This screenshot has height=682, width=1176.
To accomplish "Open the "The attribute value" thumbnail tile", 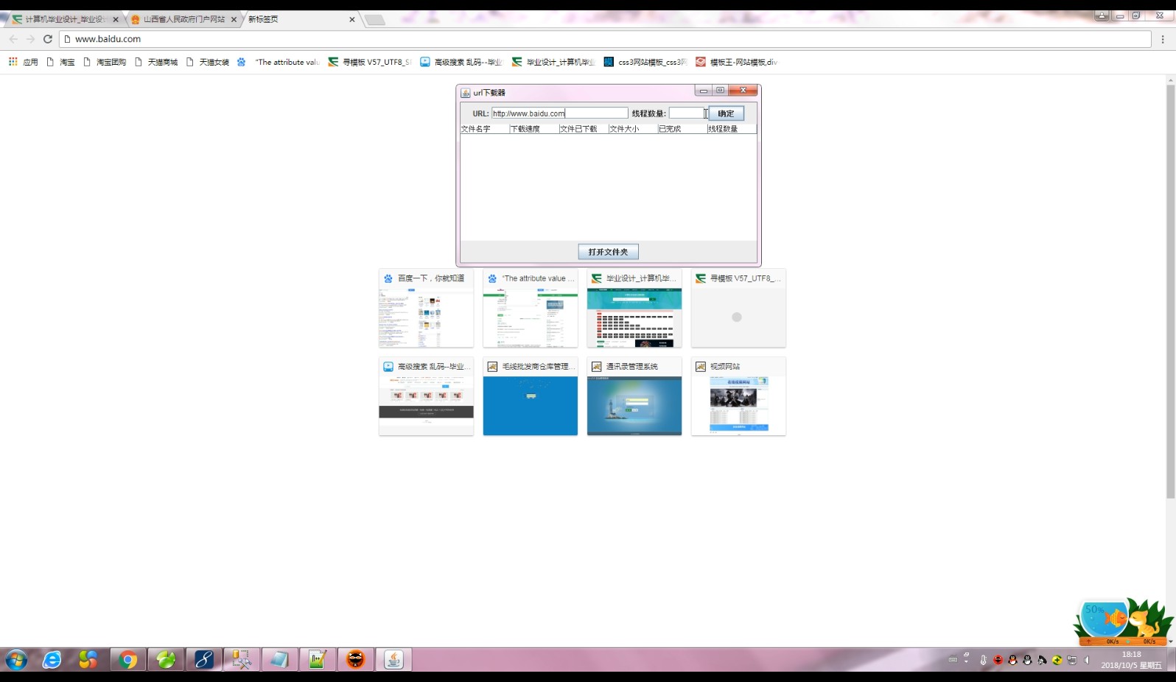I will [531, 308].
